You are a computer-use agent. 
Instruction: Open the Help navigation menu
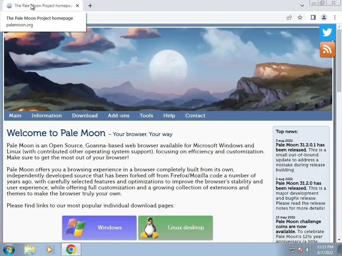pyautogui.click(x=169, y=116)
